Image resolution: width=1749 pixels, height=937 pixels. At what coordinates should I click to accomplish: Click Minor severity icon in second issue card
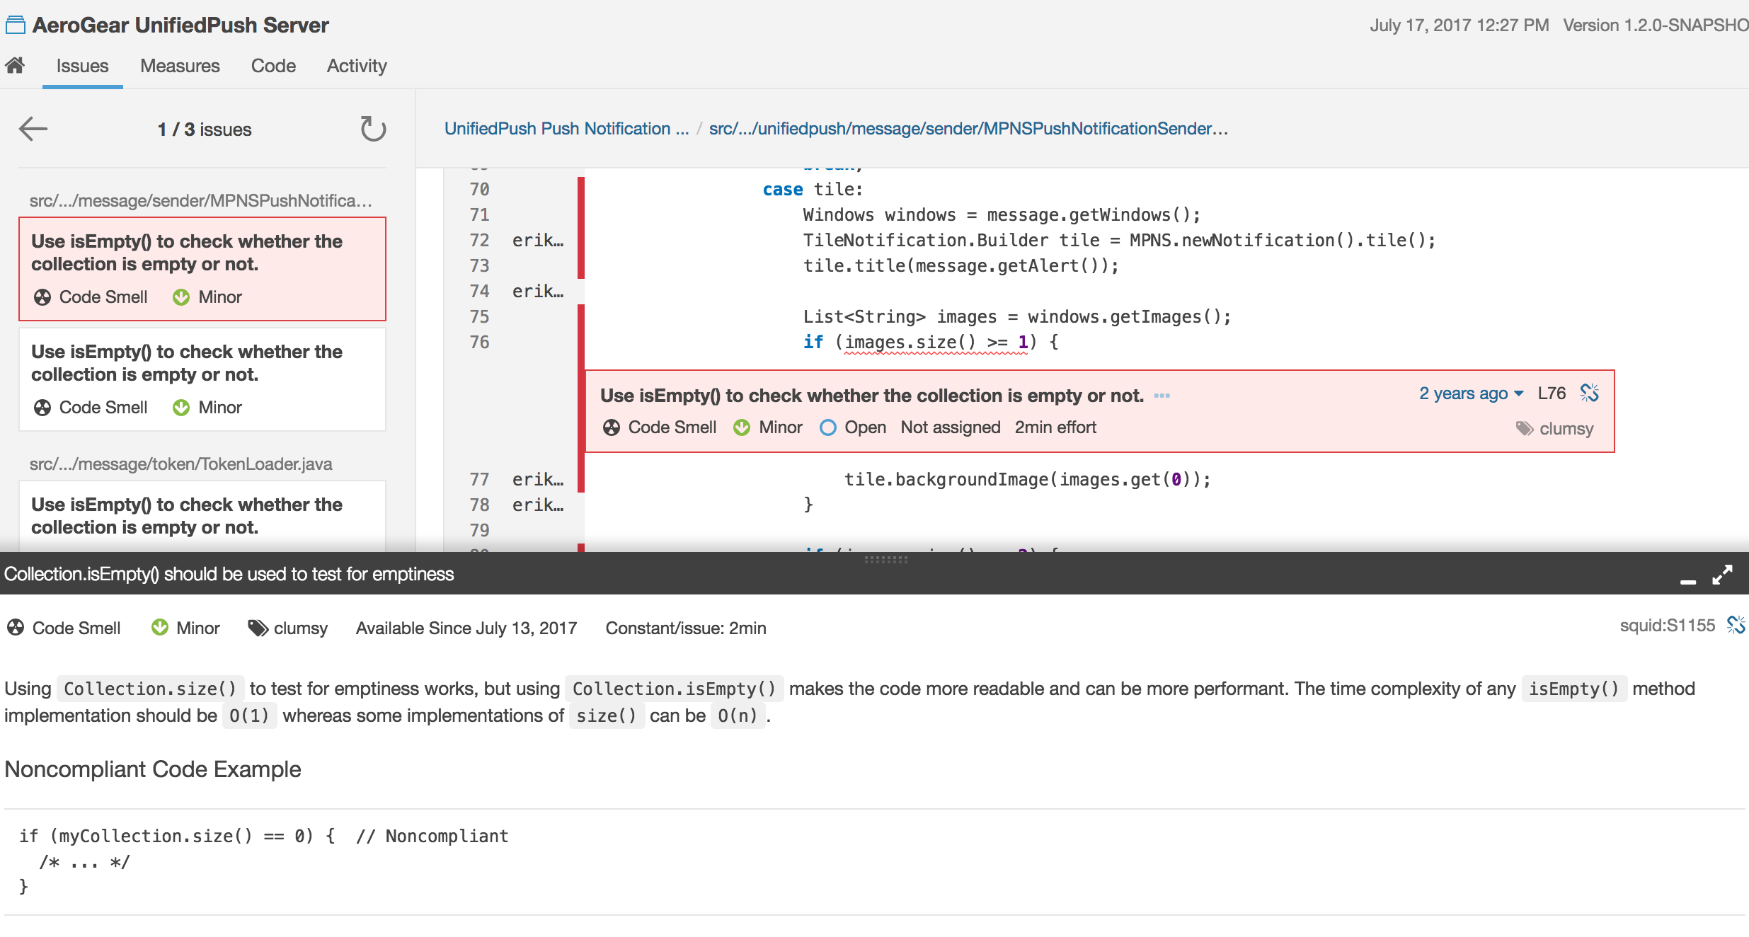tap(181, 408)
